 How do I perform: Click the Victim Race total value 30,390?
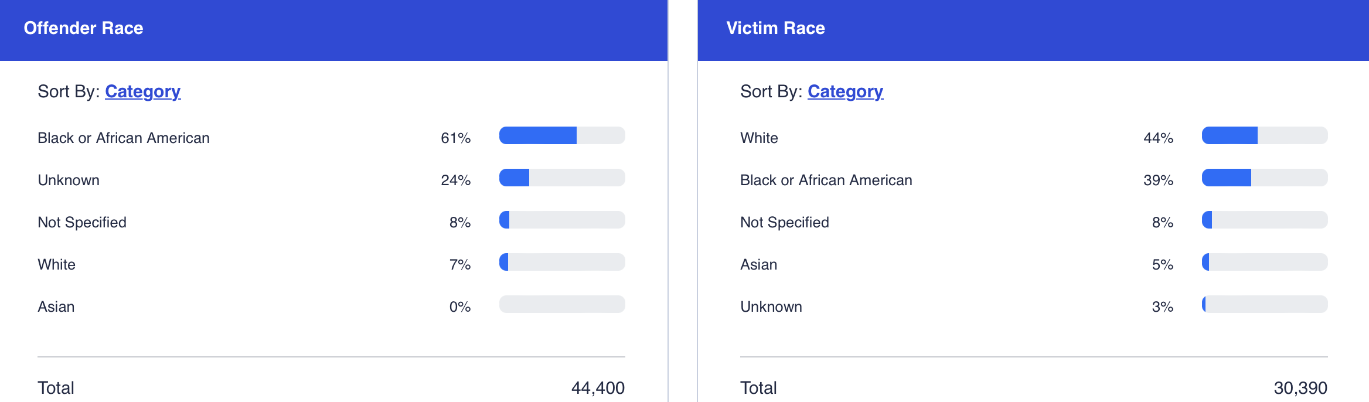click(x=1300, y=388)
